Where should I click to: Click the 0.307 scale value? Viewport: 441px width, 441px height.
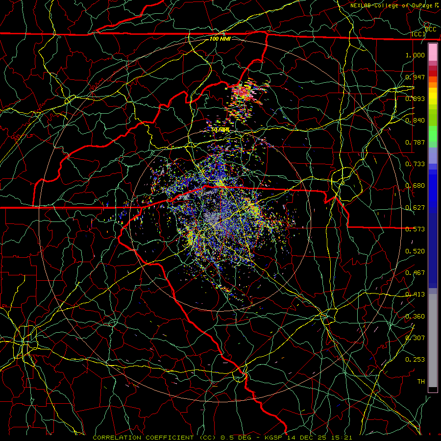click(x=415, y=338)
